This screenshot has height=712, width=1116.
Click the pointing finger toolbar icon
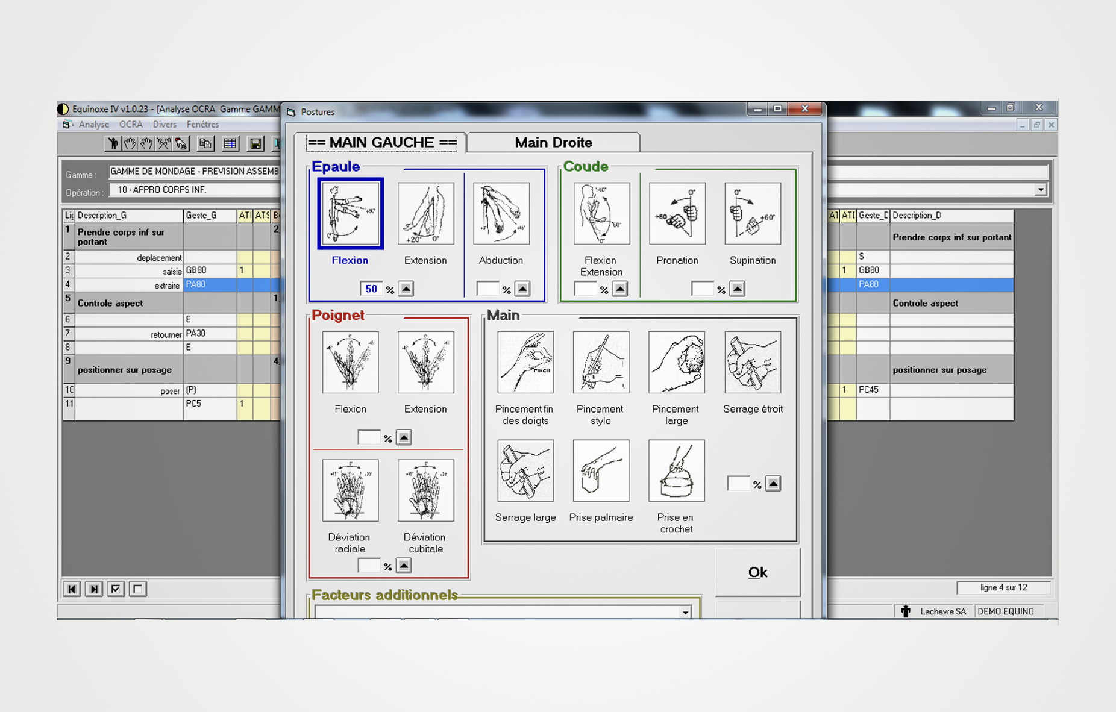pyautogui.click(x=181, y=143)
